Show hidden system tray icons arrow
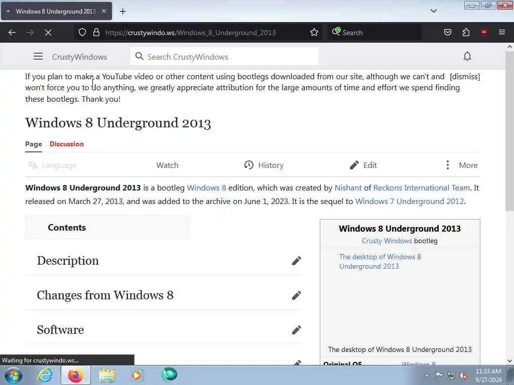The height and width of the screenshot is (385, 514). pyautogui.click(x=427, y=375)
